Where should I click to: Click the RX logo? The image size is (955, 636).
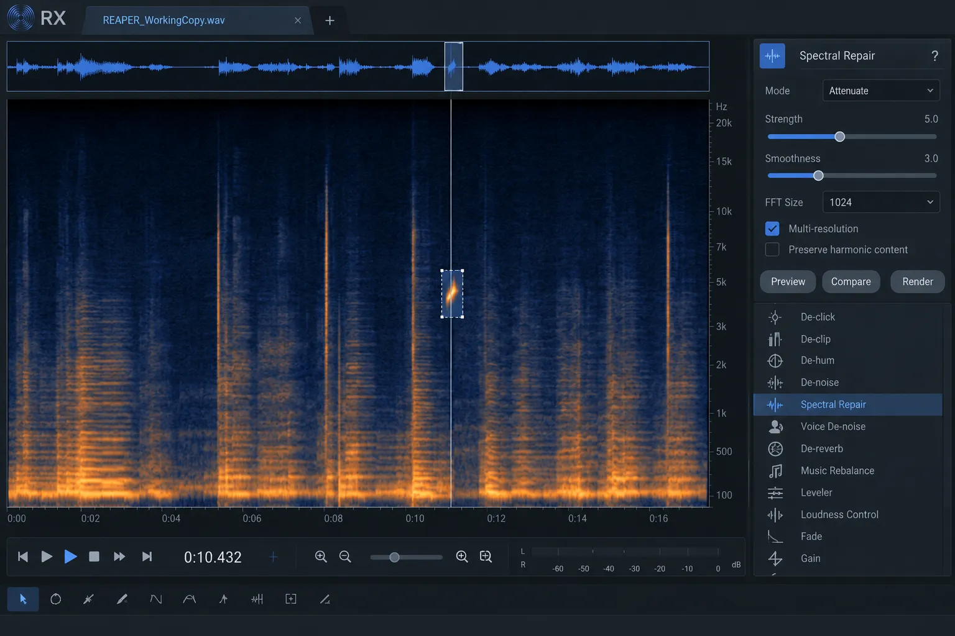37,18
